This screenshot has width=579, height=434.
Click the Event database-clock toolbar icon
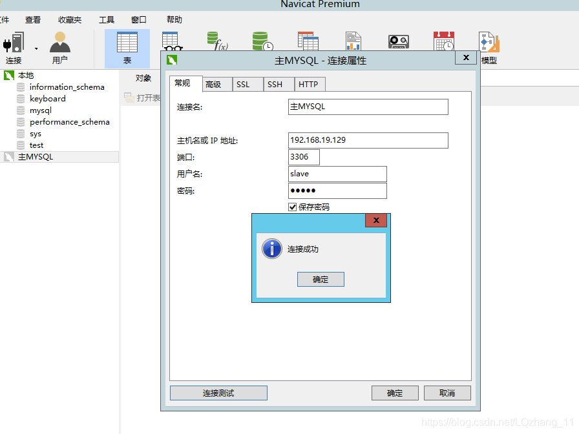pyautogui.click(x=262, y=41)
